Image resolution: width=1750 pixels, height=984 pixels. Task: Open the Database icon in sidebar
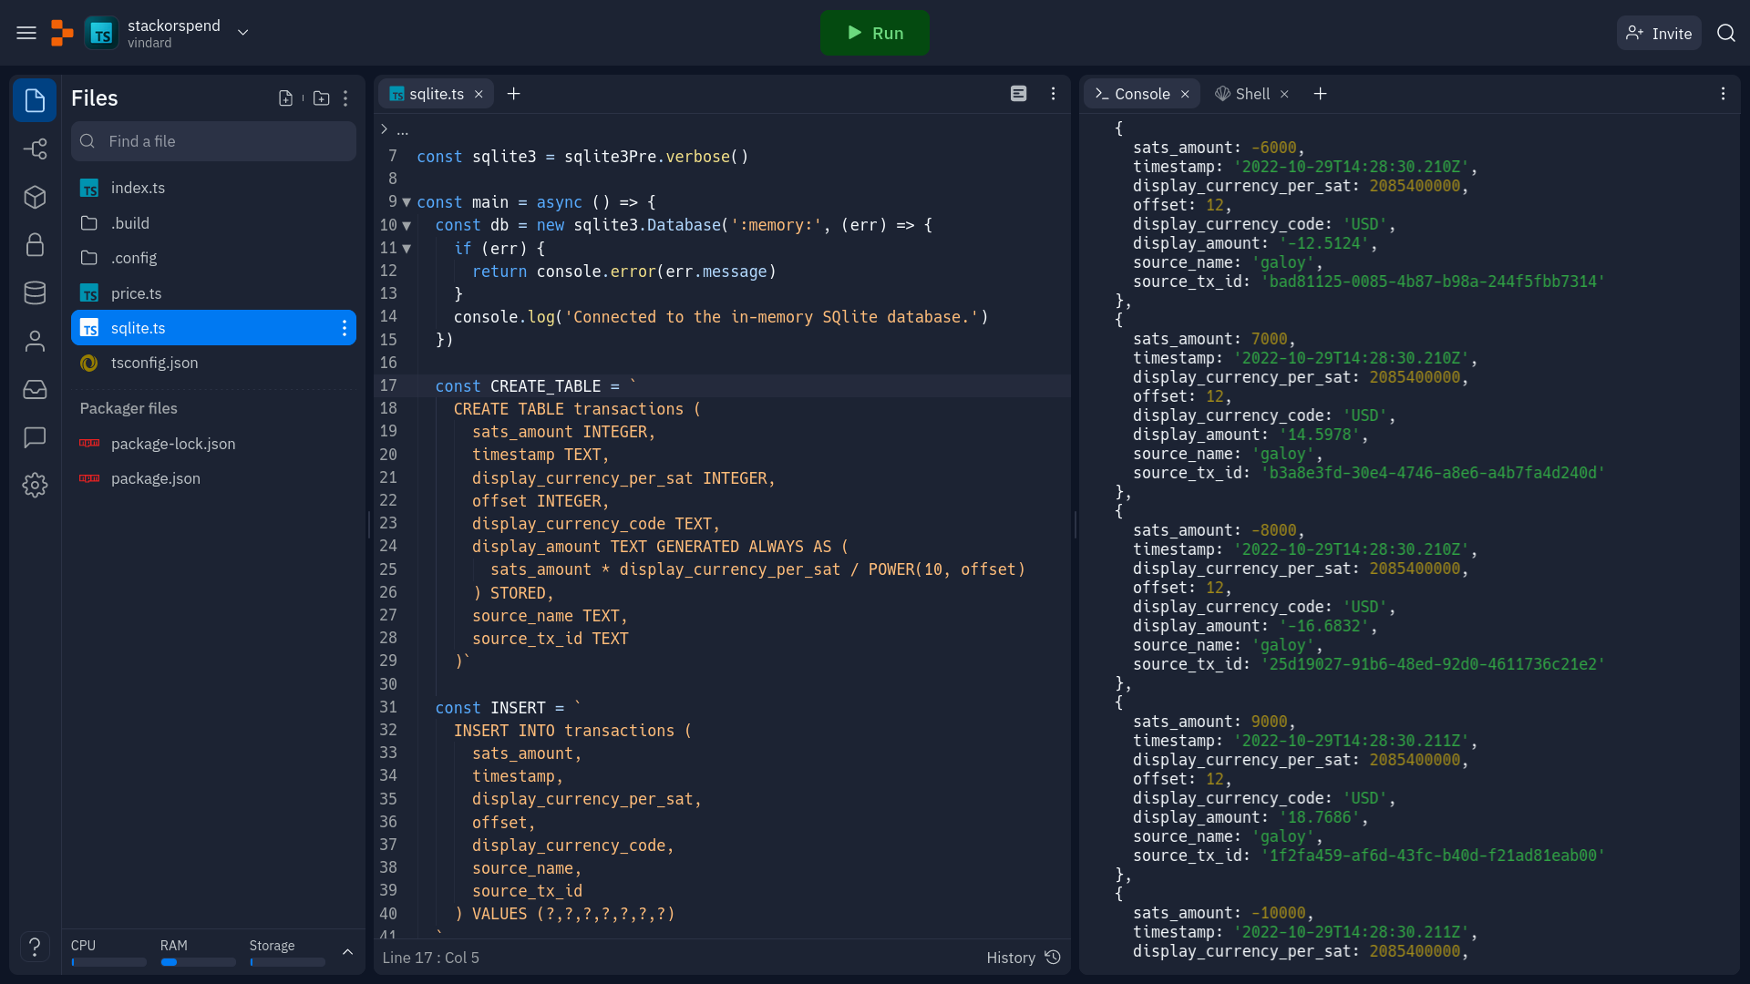(x=35, y=292)
